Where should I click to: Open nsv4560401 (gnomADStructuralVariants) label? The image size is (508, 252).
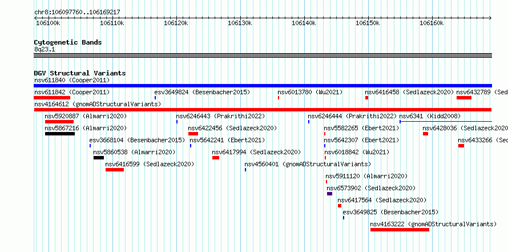point(308,164)
